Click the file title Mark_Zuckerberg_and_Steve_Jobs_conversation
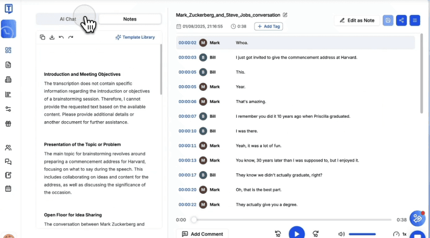The height and width of the screenshot is (238, 430). pos(228,15)
